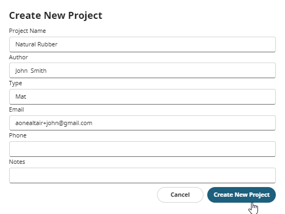The height and width of the screenshot is (214, 285).
Task: Click the dialog heading Create New Project
Action: pos(56,16)
